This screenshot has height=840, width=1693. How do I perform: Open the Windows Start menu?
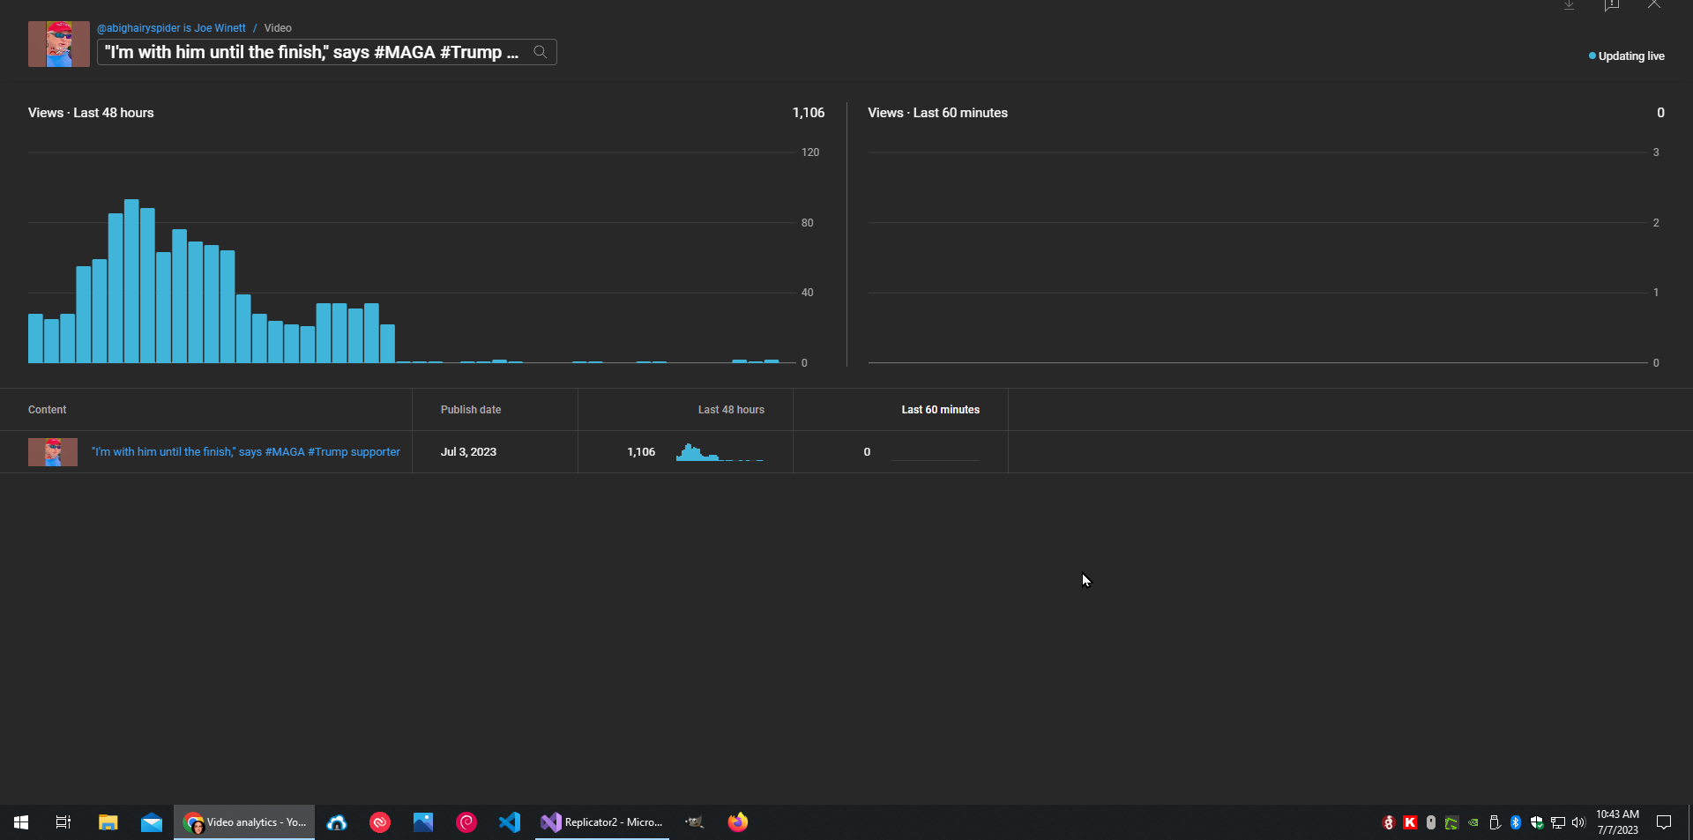pyautogui.click(x=21, y=822)
